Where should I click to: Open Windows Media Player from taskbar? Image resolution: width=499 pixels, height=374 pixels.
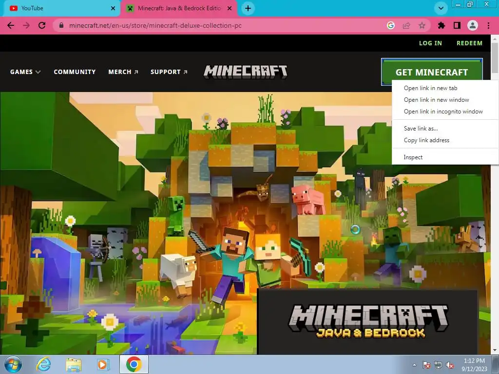click(x=103, y=364)
